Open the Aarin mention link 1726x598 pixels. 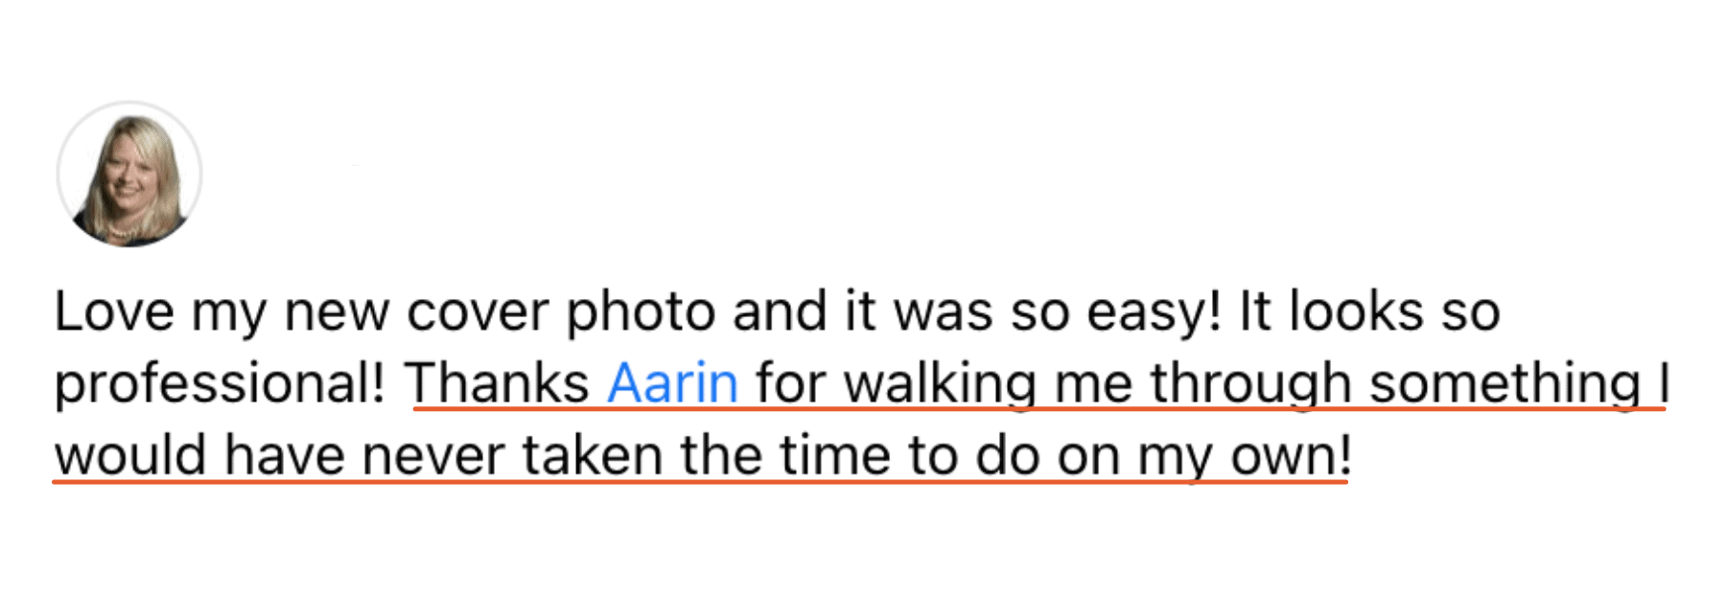[x=672, y=384]
